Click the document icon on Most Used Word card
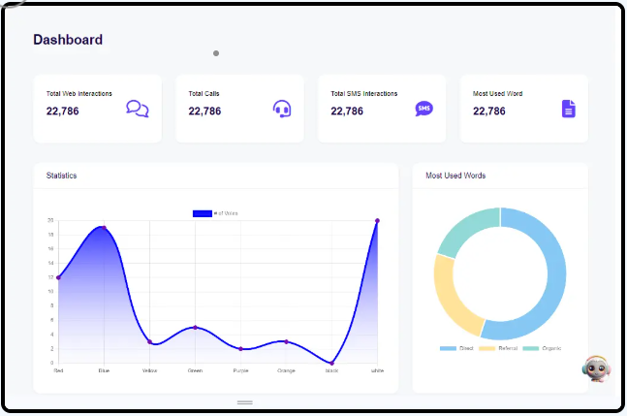Screen dimensions: 627x416 [569, 109]
